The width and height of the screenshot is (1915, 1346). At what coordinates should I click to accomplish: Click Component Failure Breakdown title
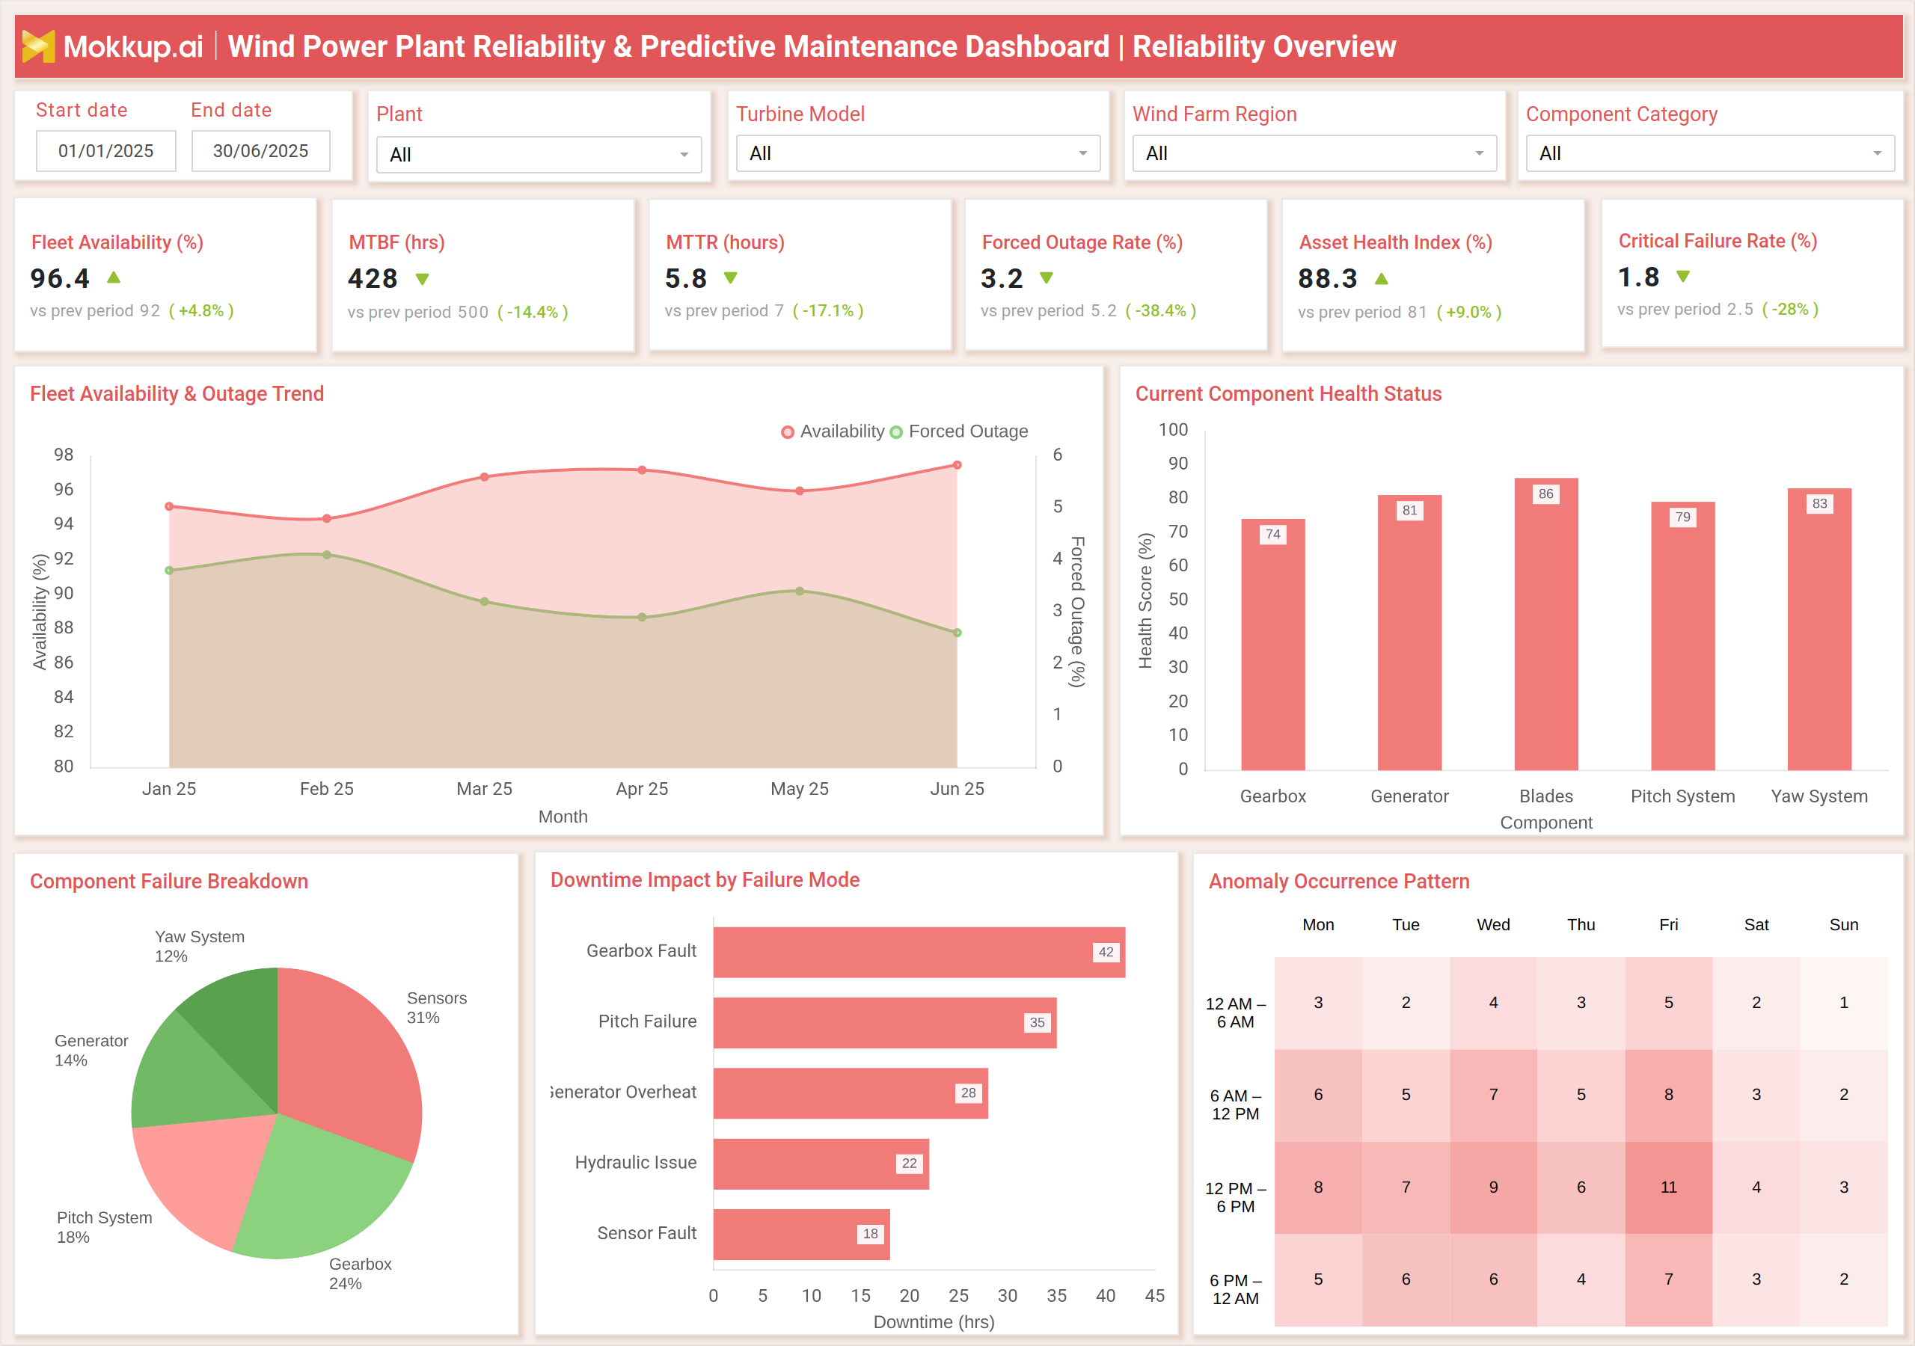coord(169,882)
